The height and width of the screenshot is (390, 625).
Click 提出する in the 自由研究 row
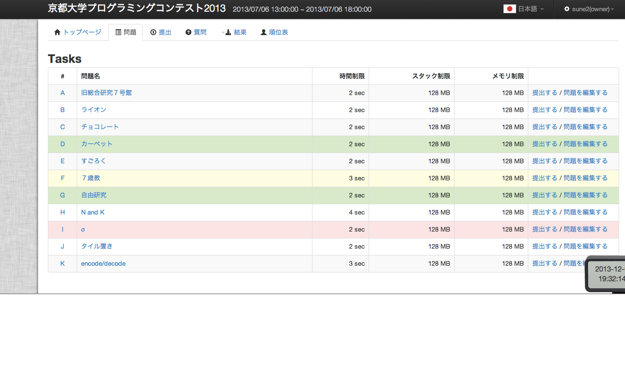545,195
